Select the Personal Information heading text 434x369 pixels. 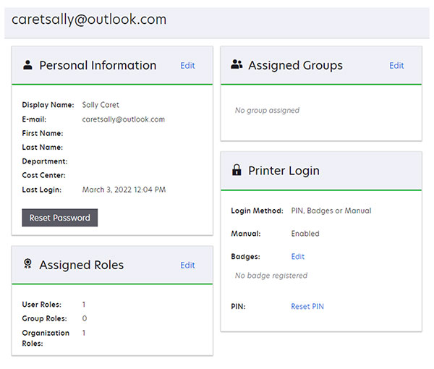click(x=98, y=66)
